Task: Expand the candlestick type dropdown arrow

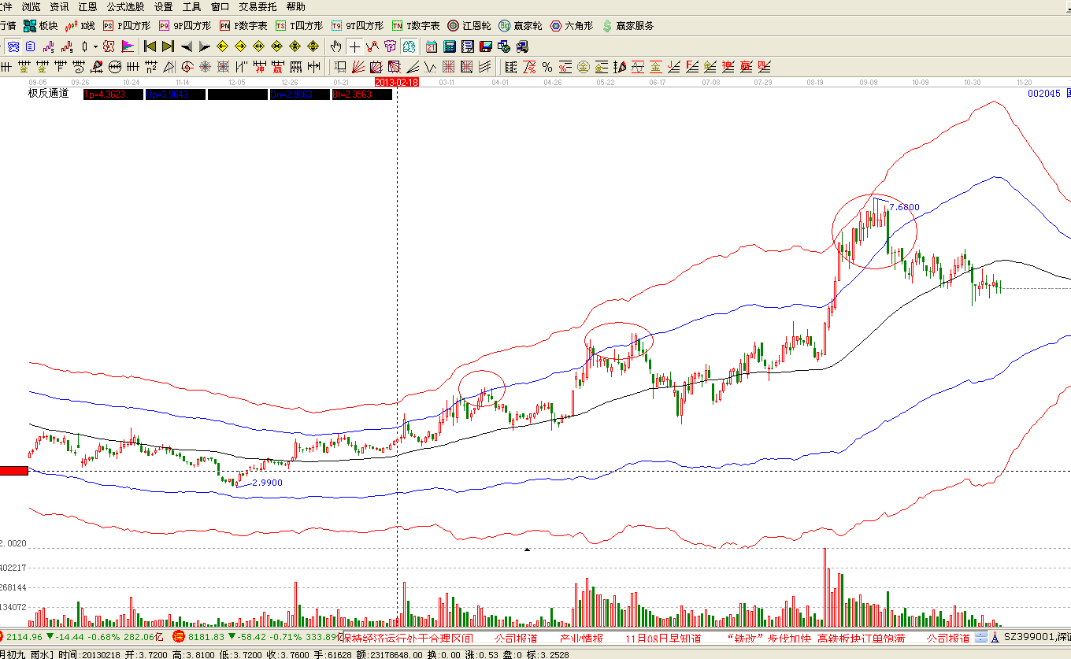Action: point(96,46)
